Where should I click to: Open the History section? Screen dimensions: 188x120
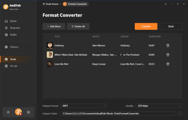point(14,47)
